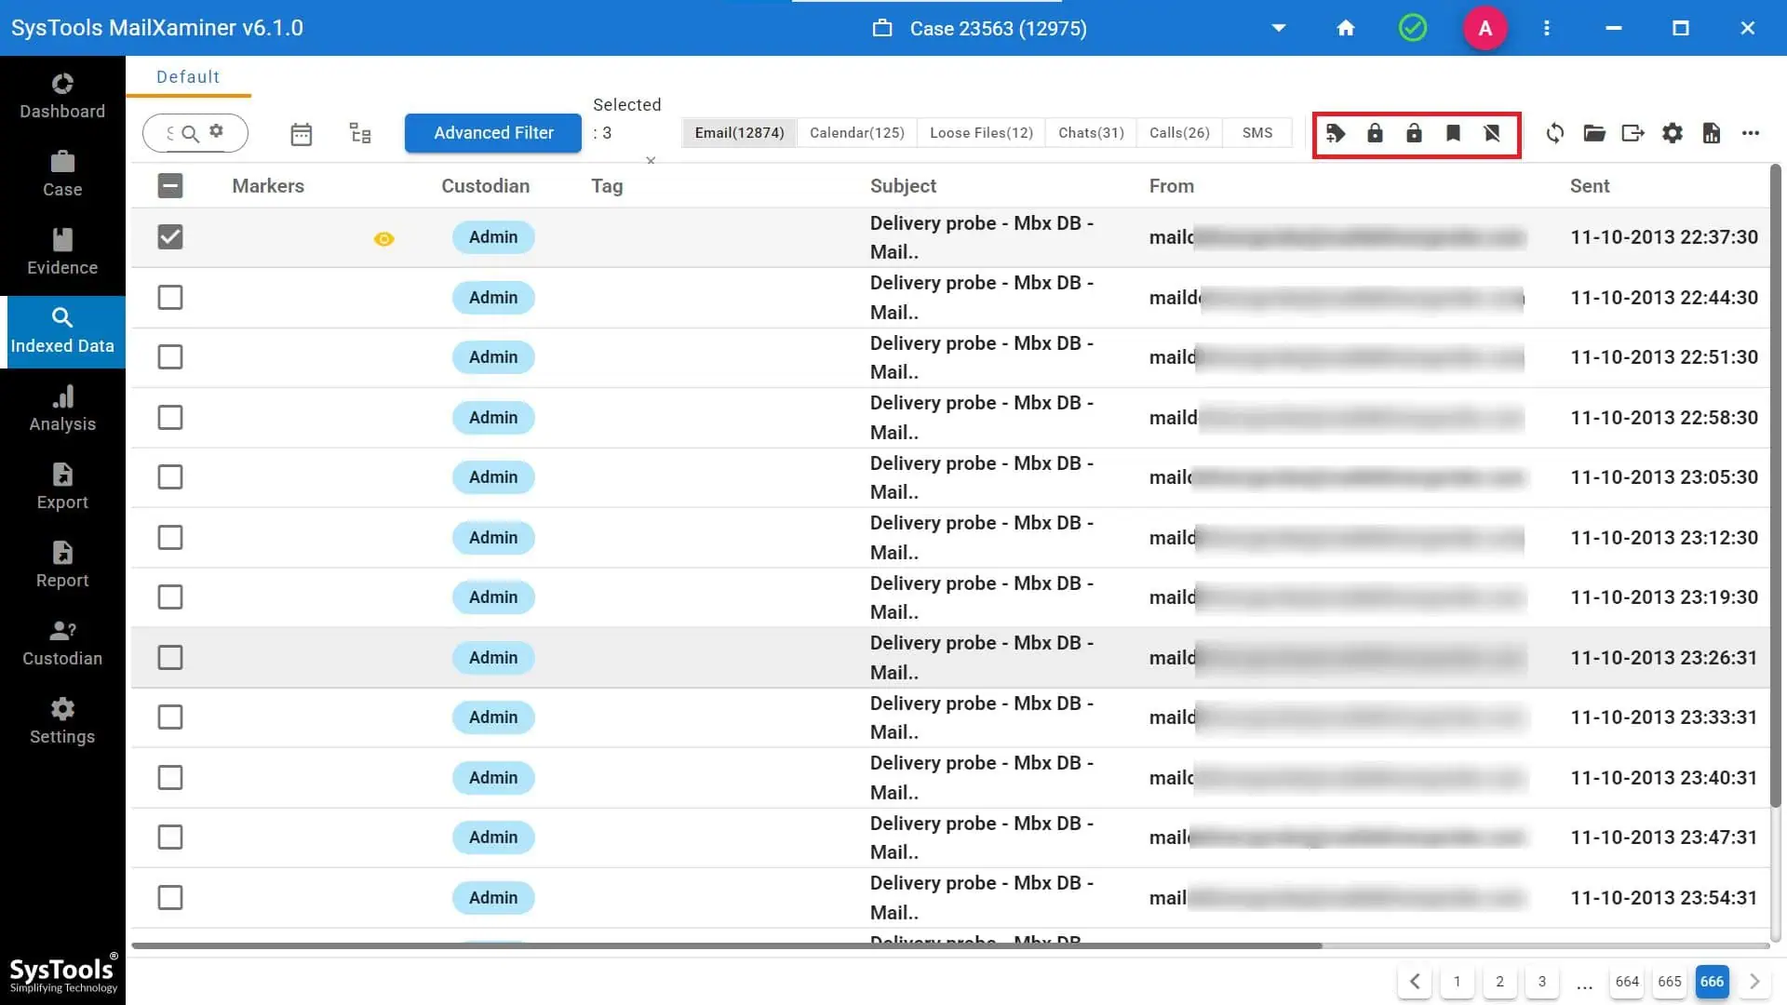Switch to the Calls(26) tab

click(1179, 132)
